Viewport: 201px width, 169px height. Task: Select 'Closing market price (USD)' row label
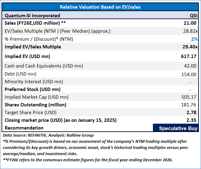pos(60,120)
